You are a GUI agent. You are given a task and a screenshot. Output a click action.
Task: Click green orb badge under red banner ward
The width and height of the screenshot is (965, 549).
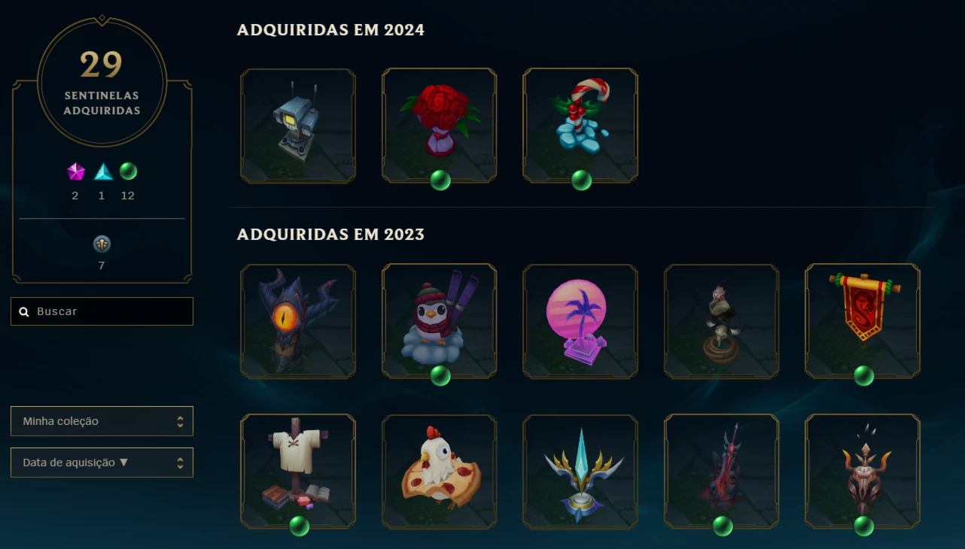[863, 376]
